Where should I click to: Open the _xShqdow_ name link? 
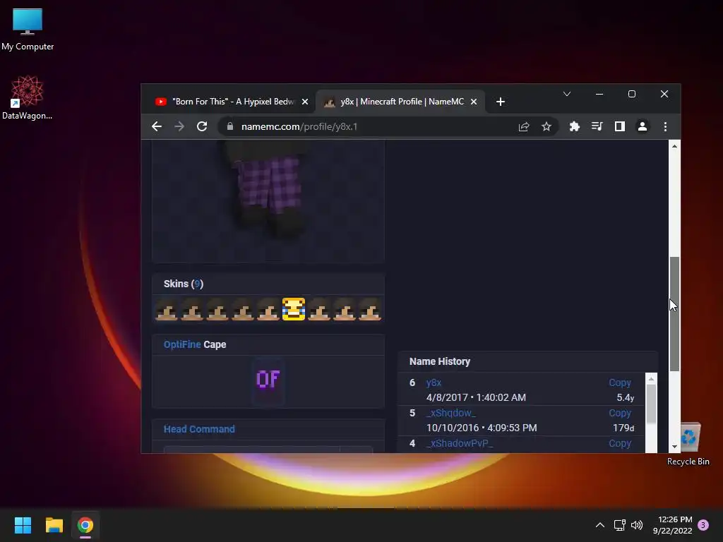[x=450, y=413]
